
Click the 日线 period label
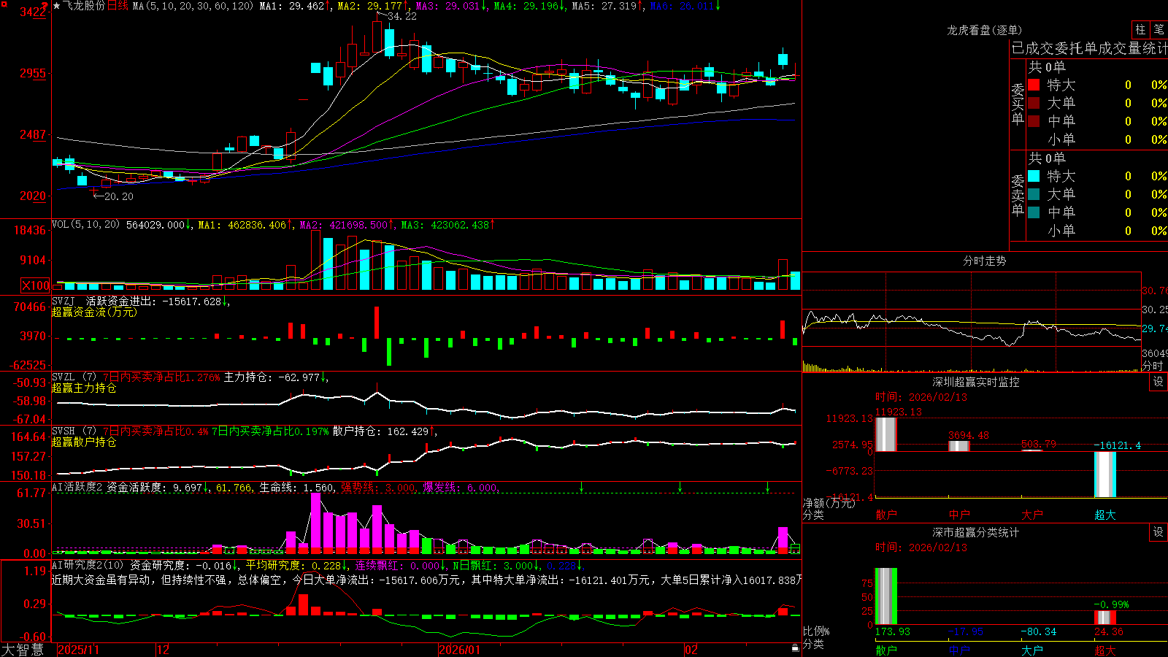pyautogui.click(x=118, y=6)
